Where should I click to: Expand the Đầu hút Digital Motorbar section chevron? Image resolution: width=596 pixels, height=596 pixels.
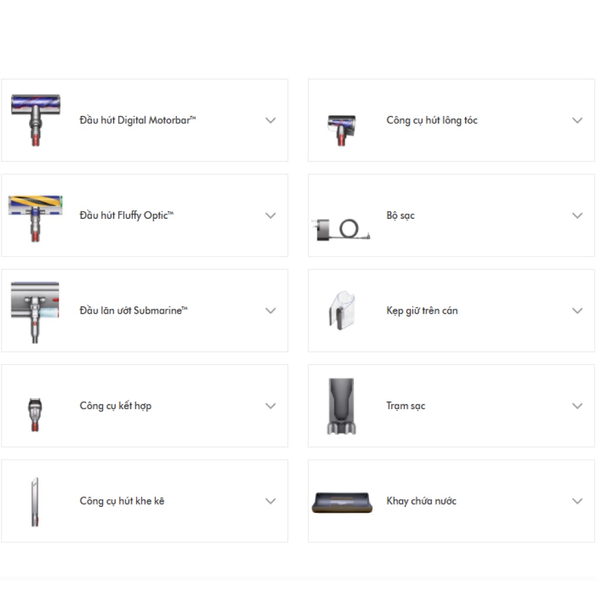point(271,120)
